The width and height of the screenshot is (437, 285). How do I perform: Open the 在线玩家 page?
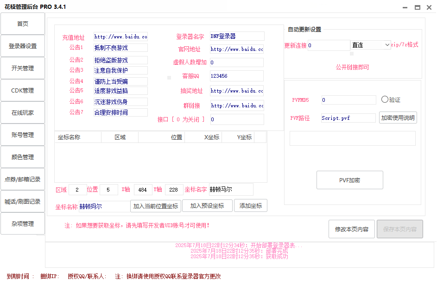(23, 113)
